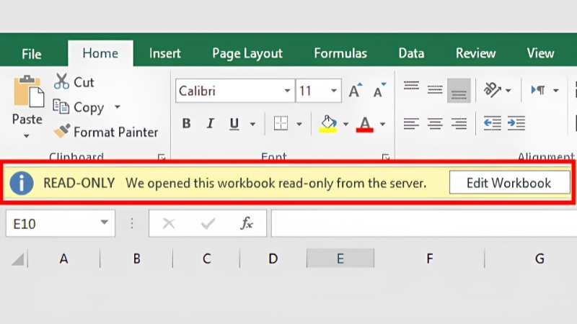The image size is (577, 324).
Task: Open text direction dropdown arrow
Action: 555,91
